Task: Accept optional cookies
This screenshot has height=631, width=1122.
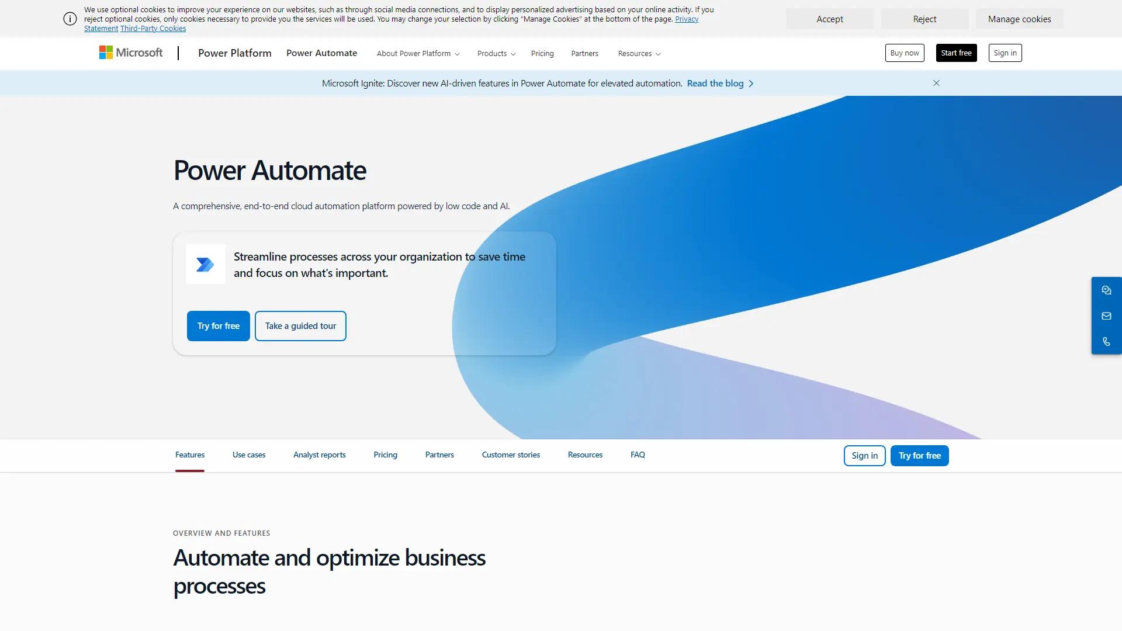Action: click(x=829, y=19)
